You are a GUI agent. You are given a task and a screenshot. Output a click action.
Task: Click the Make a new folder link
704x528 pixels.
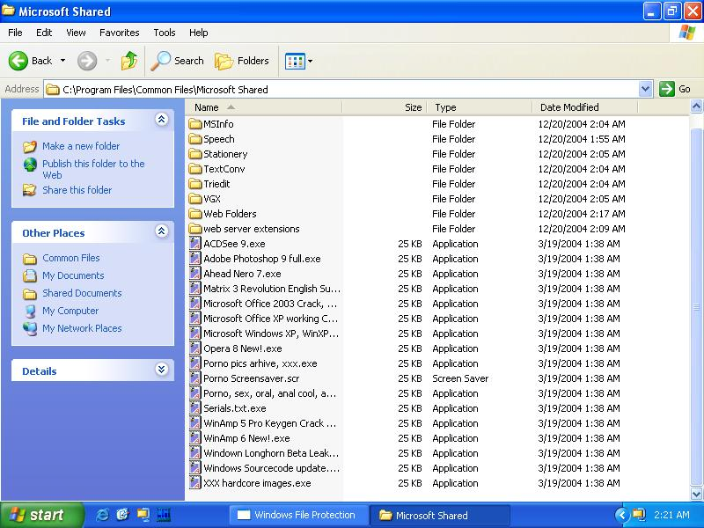[x=81, y=146]
